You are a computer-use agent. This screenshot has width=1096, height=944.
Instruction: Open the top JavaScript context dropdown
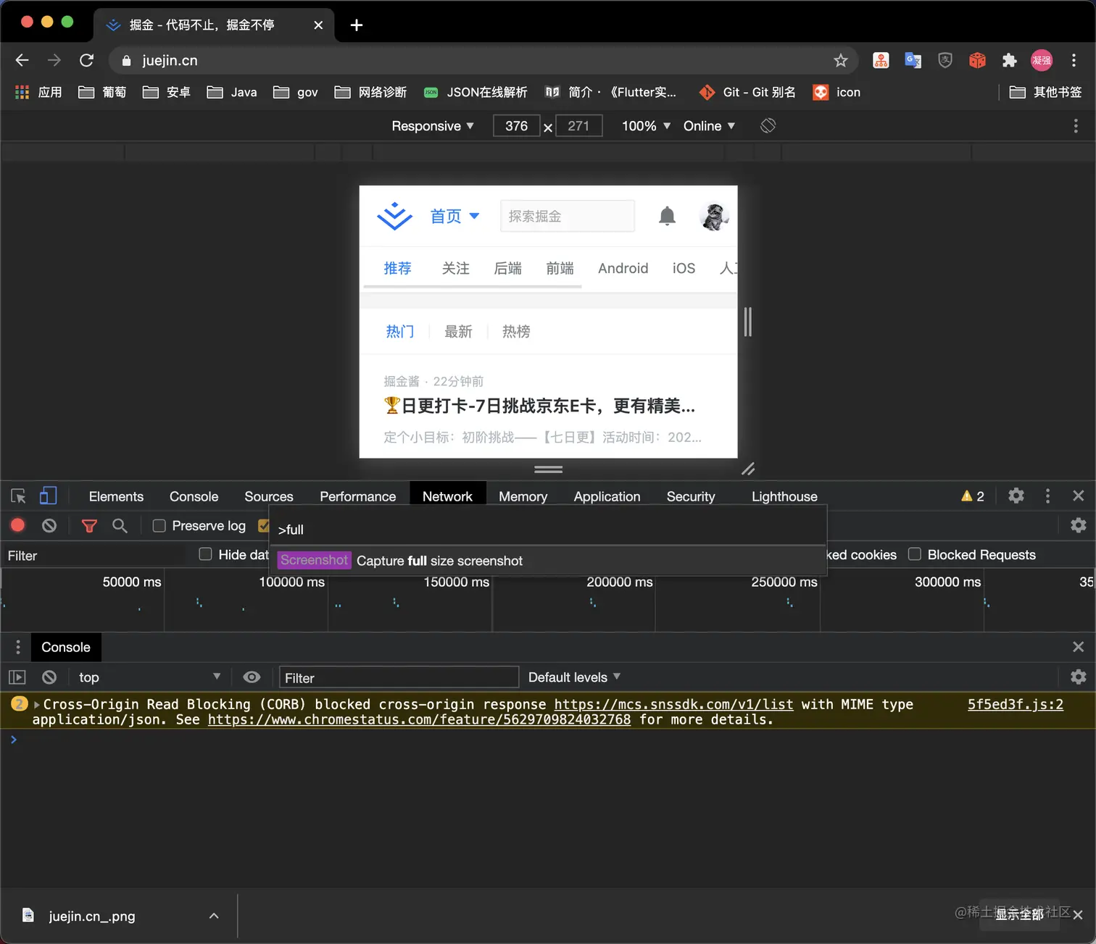(149, 677)
